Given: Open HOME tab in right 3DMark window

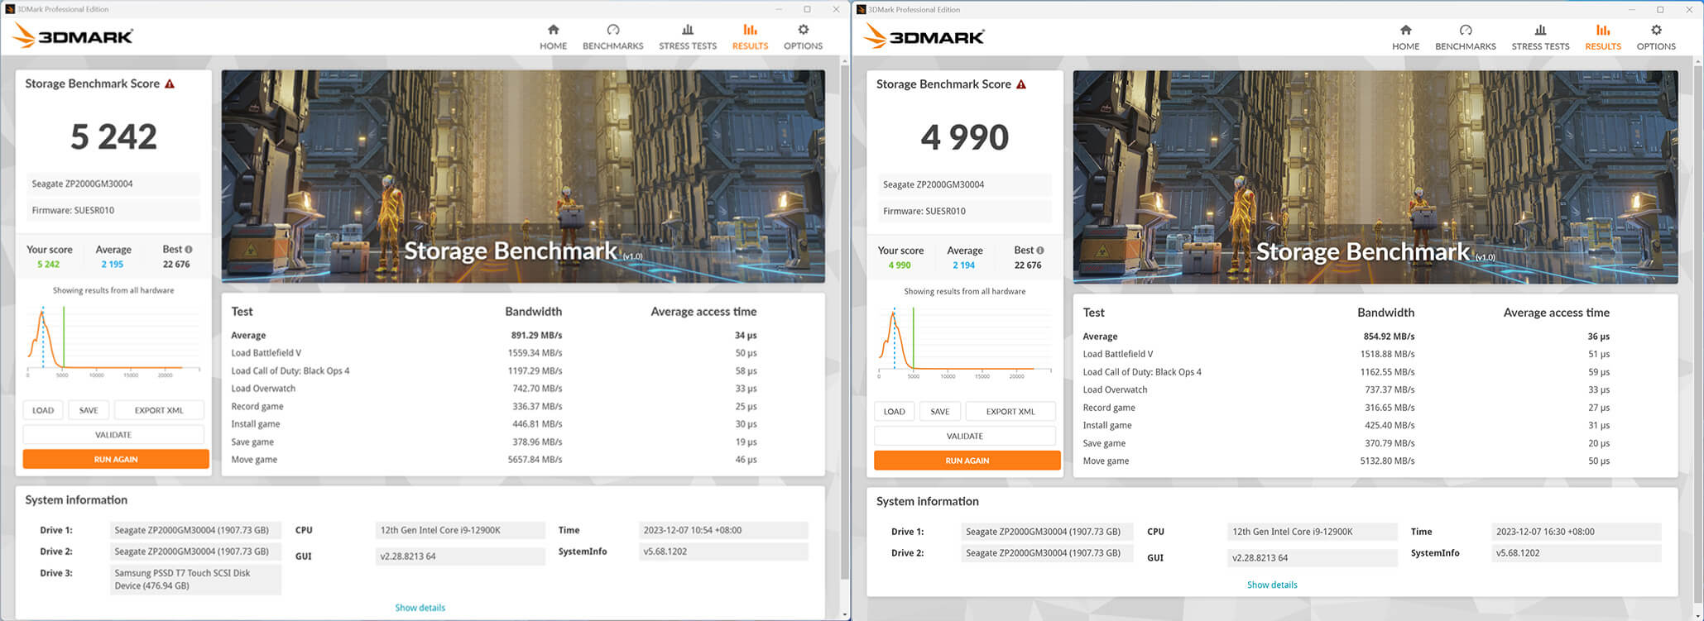Looking at the screenshot, I should pos(1405,38).
